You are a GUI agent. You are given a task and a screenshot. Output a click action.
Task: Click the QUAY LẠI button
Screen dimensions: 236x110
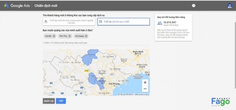click(49, 101)
